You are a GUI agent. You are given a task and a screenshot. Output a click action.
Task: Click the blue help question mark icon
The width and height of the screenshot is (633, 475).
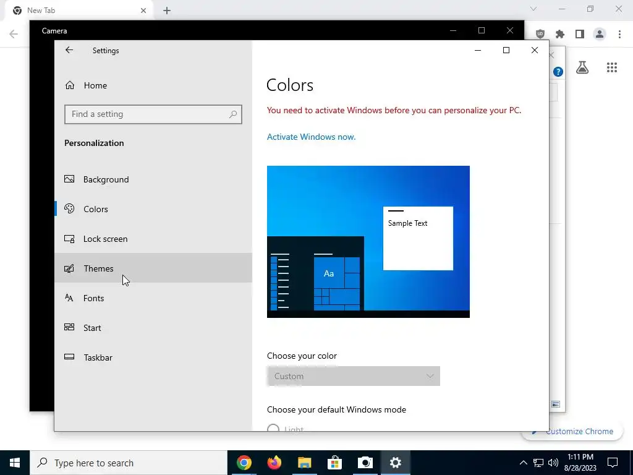[x=558, y=72]
